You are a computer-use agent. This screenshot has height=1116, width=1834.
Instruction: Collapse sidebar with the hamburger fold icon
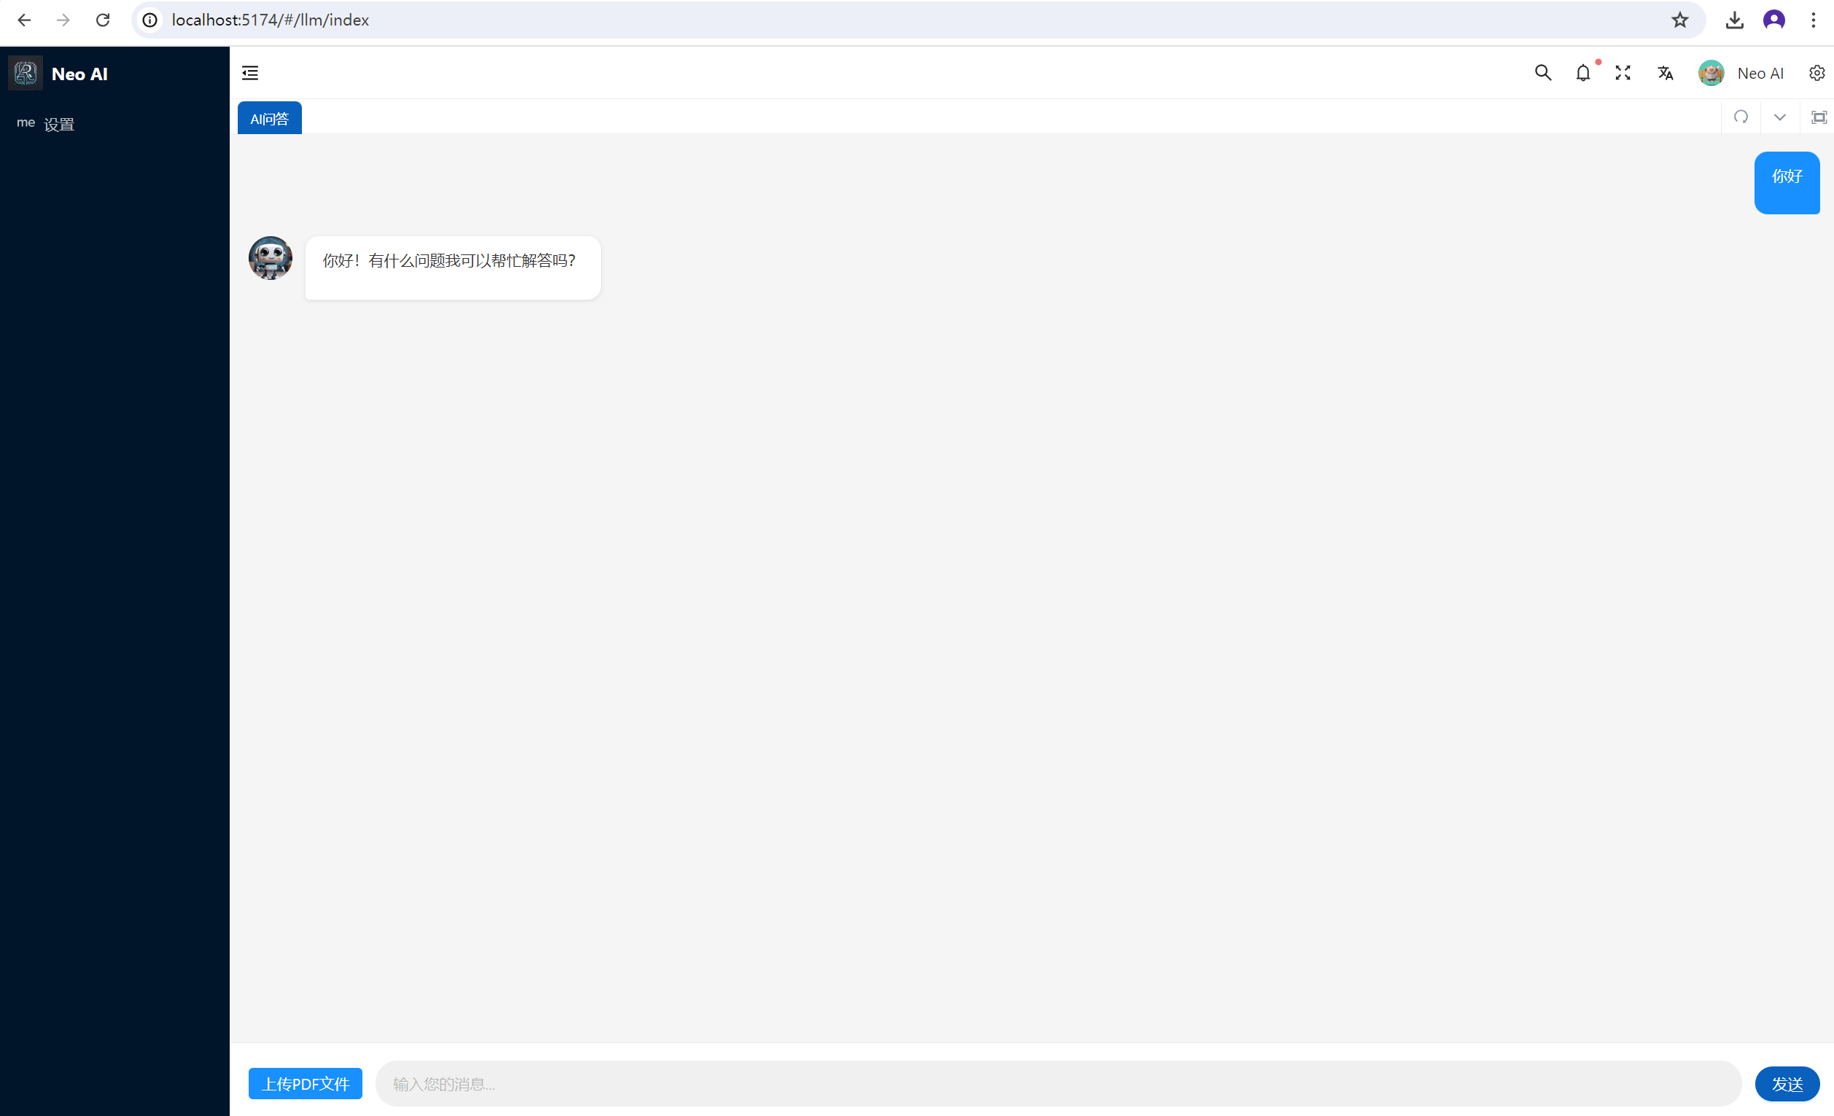pos(250,73)
